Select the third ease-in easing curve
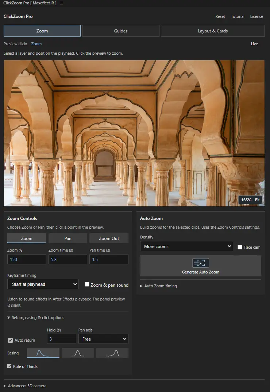 click(112, 353)
